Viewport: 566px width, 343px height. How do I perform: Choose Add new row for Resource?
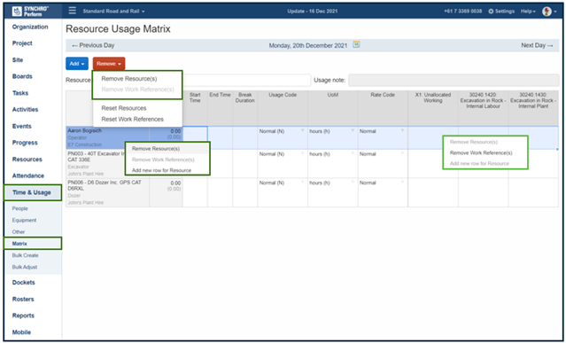pos(161,170)
